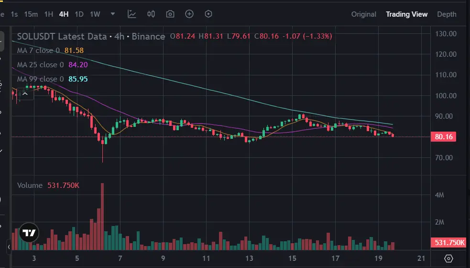Click the Volume indicator label
Viewport: 470px width, 268px height.
coord(30,185)
